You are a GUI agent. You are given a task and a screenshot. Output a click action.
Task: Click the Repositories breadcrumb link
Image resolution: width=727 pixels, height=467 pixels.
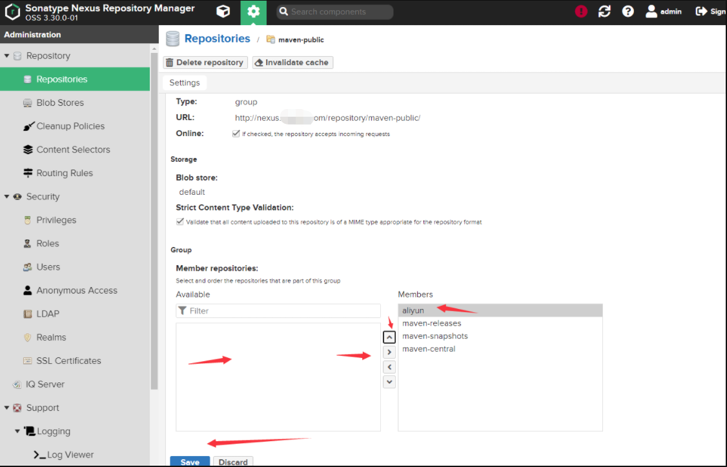click(217, 39)
